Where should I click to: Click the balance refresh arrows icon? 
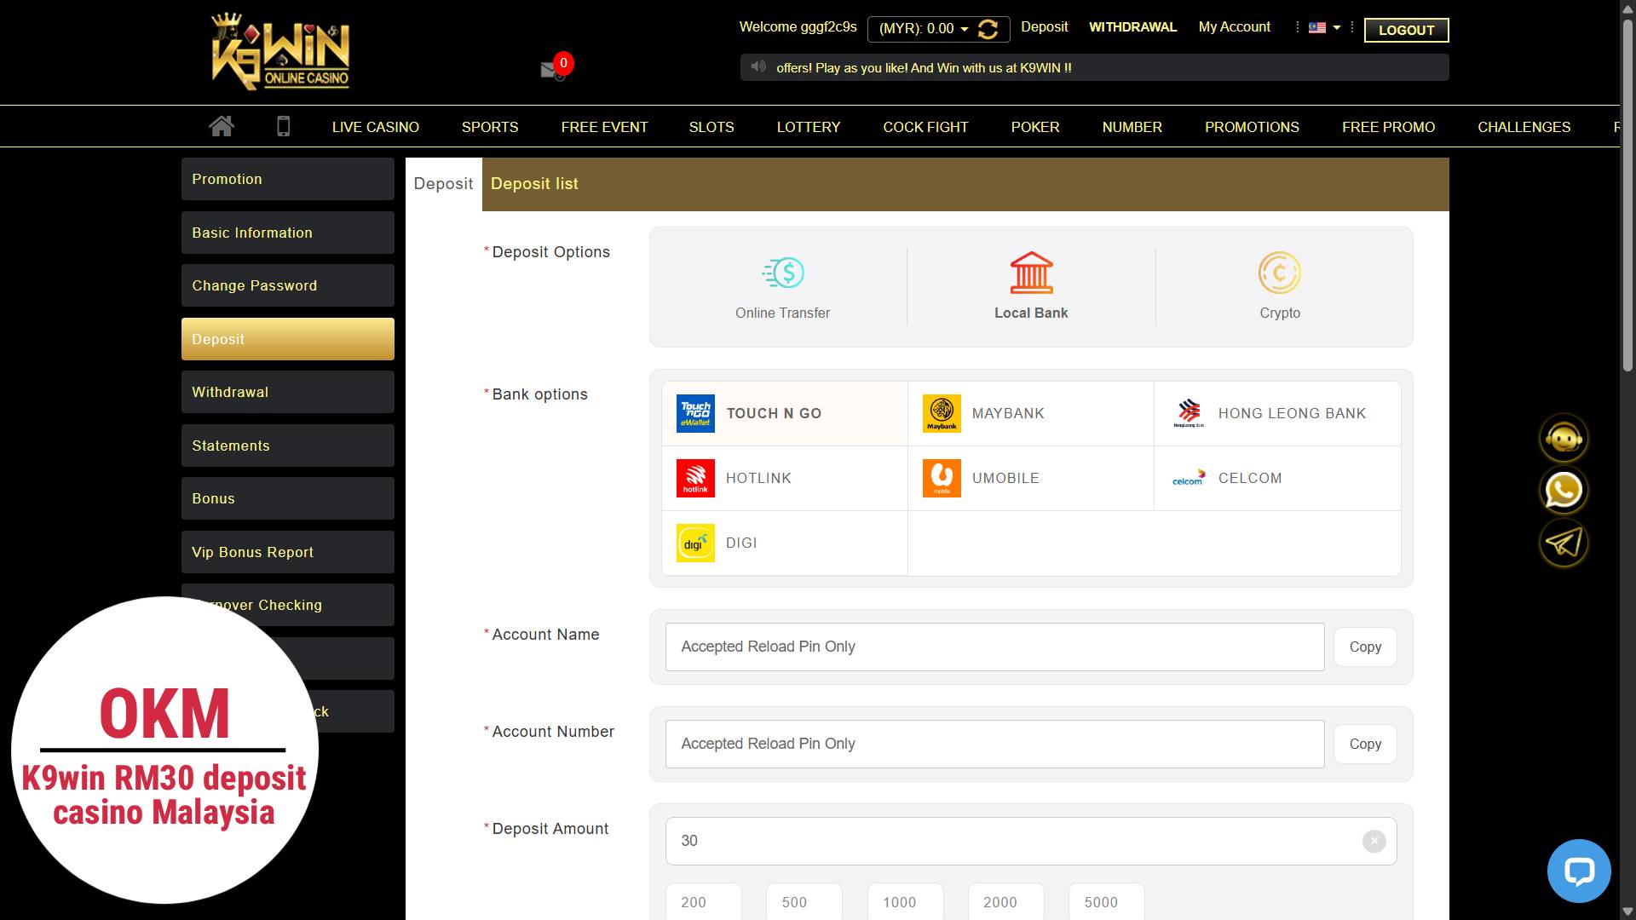point(988,29)
